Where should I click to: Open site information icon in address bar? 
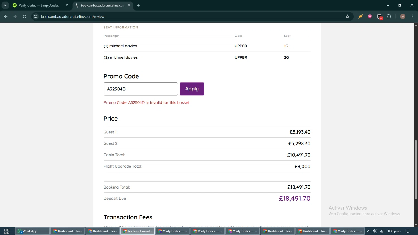(x=36, y=17)
